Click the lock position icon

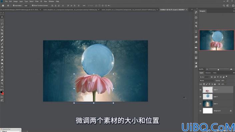point(209,84)
